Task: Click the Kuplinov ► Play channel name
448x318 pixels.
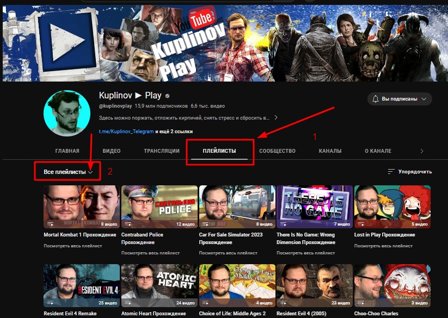Action: click(130, 95)
